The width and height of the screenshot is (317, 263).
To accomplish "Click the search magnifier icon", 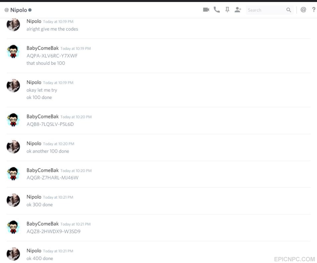I will (288, 10).
